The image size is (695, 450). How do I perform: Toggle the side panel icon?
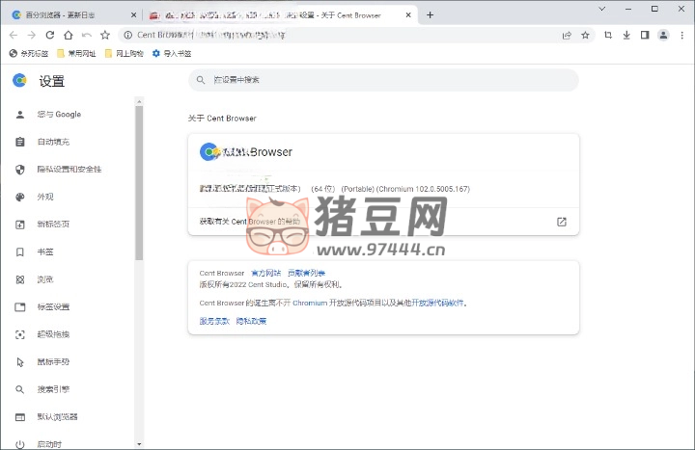point(645,35)
